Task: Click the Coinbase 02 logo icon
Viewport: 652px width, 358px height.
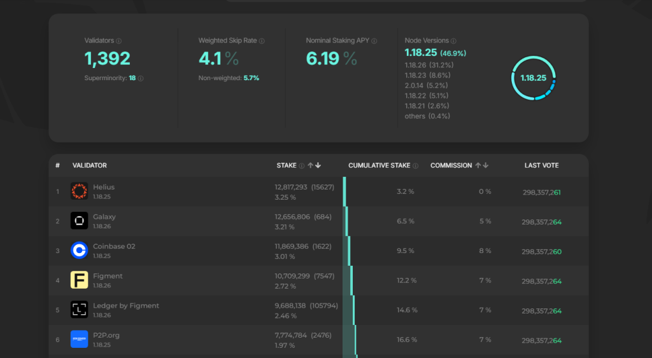Action: pos(79,251)
